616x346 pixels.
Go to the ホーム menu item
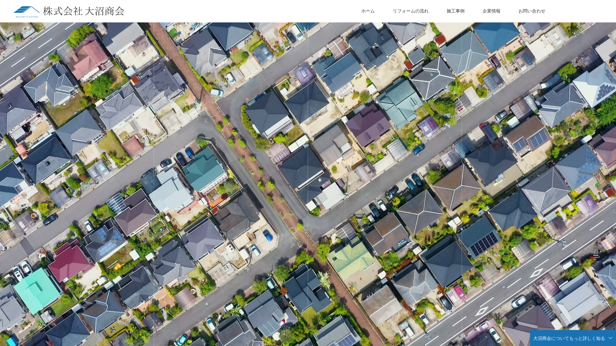pyautogui.click(x=368, y=11)
